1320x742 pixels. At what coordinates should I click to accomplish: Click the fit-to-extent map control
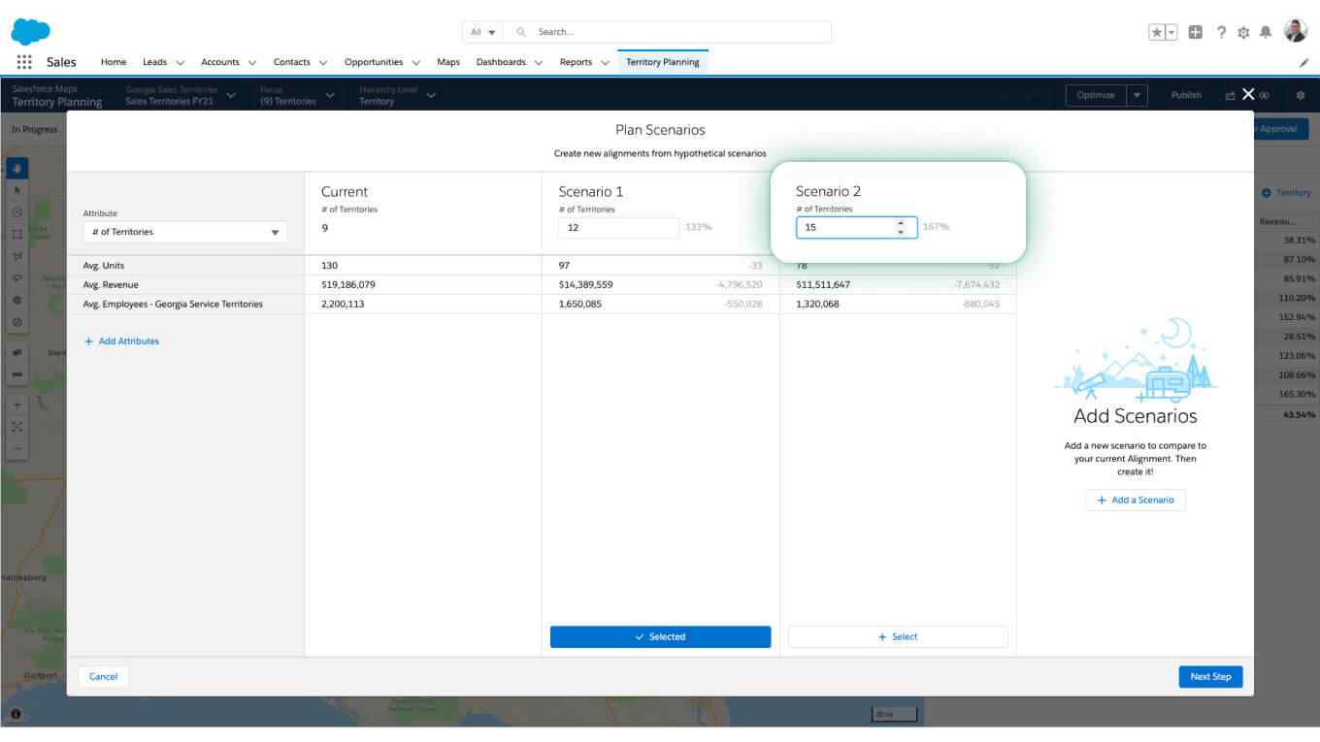point(17,427)
